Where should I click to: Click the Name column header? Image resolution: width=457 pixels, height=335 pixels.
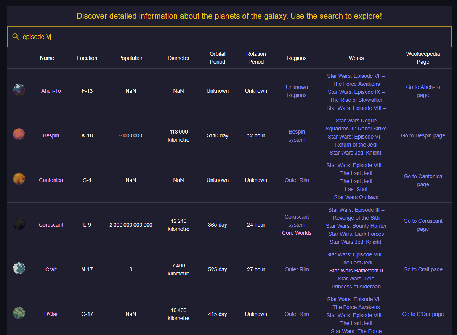click(x=47, y=58)
